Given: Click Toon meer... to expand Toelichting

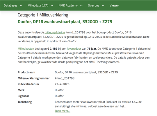Looking at the screenshot, I should point(63,111).
